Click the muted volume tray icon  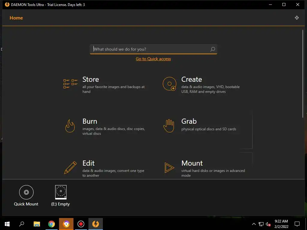tap(268, 224)
